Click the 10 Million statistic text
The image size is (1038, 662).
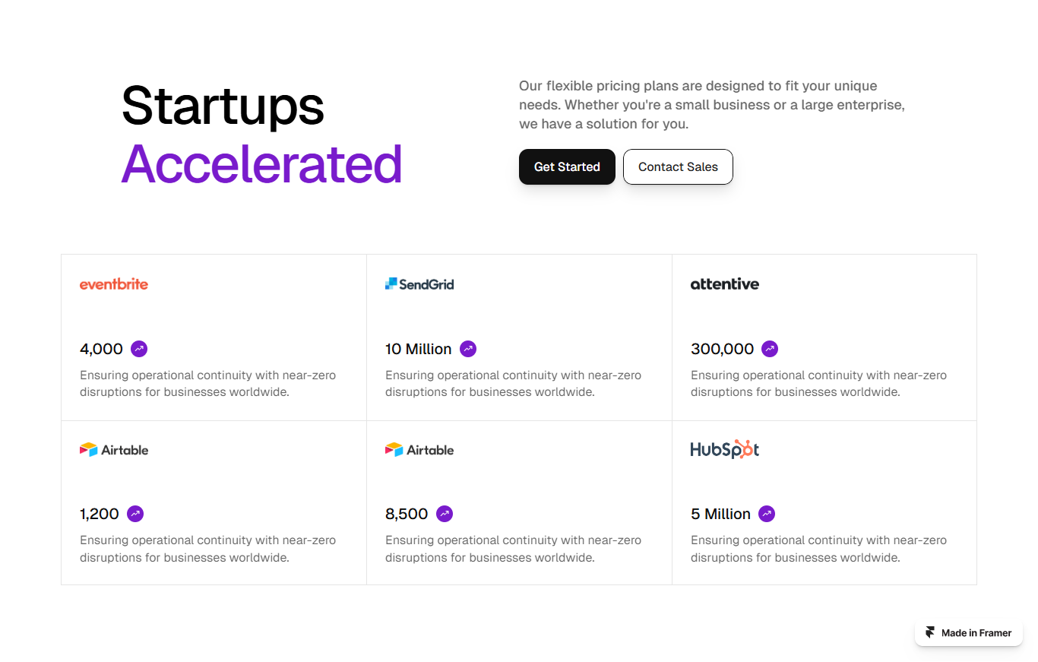pyautogui.click(x=418, y=349)
